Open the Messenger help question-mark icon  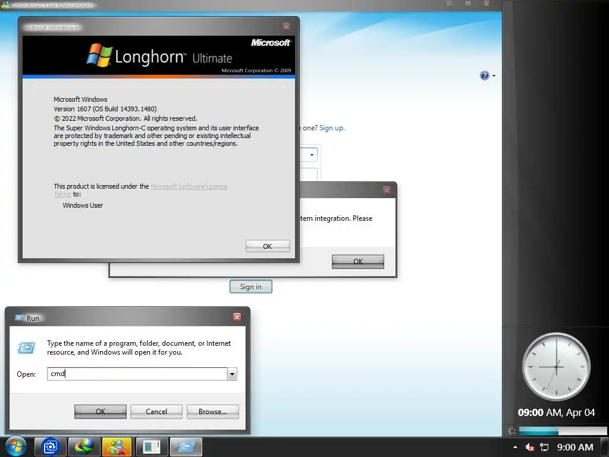click(x=484, y=76)
